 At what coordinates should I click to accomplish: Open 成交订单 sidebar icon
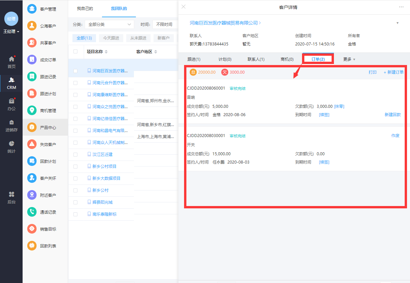32,60
